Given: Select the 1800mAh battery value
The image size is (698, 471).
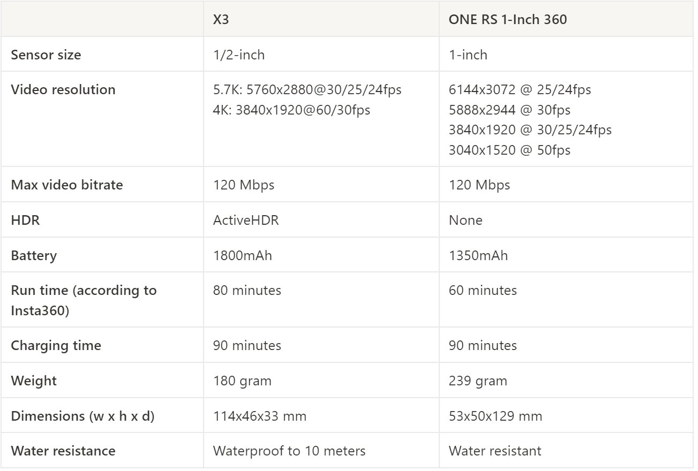Looking at the screenshot, I should click(243, 256).
